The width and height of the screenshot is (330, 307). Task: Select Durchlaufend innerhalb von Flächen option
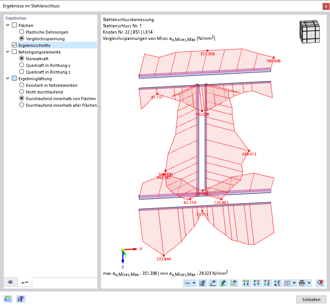21,98
